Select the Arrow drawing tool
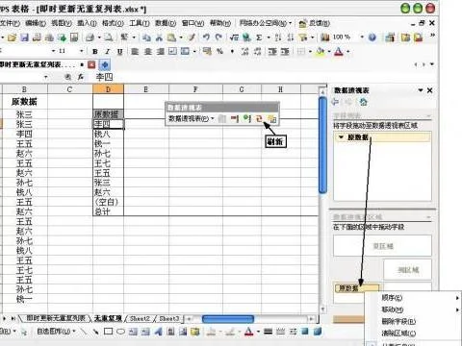 click(x=95, y=332)
